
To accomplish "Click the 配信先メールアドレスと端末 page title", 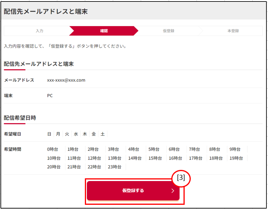I will pos(45,12).
